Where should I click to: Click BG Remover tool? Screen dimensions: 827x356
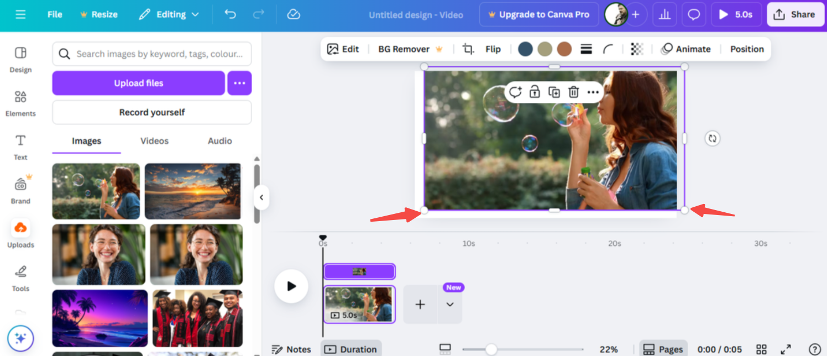[x=411, y=49]
